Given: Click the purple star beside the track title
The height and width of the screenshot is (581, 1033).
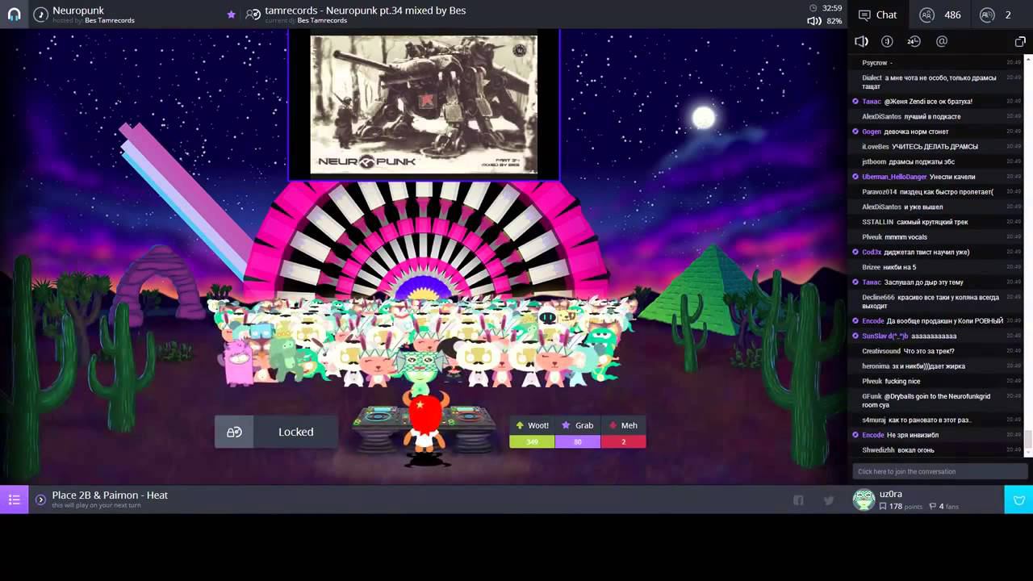Looking at the screenshot, I should pyautogui.click(x=232, y=15).
